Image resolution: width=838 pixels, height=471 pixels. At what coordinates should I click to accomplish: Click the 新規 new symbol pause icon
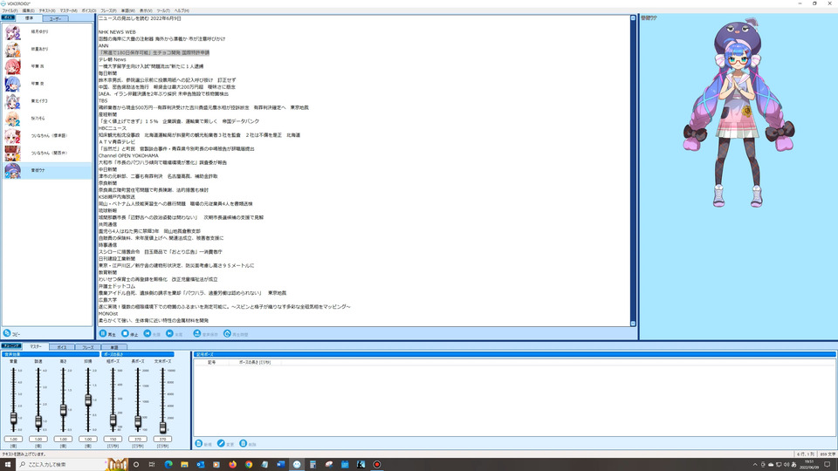click(x=199, y=444)
